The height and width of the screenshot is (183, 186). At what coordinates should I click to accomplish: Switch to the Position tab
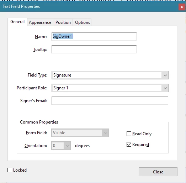[x=63, y=22]
